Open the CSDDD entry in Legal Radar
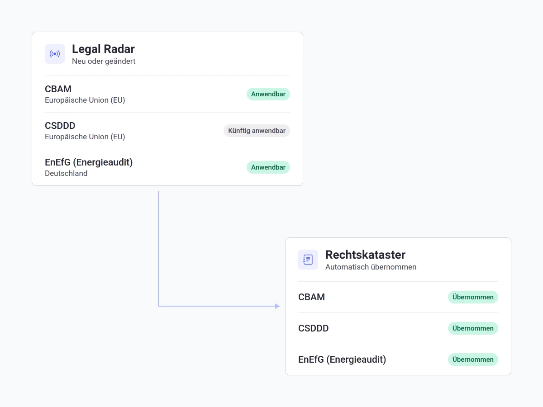 click(167, 131)
